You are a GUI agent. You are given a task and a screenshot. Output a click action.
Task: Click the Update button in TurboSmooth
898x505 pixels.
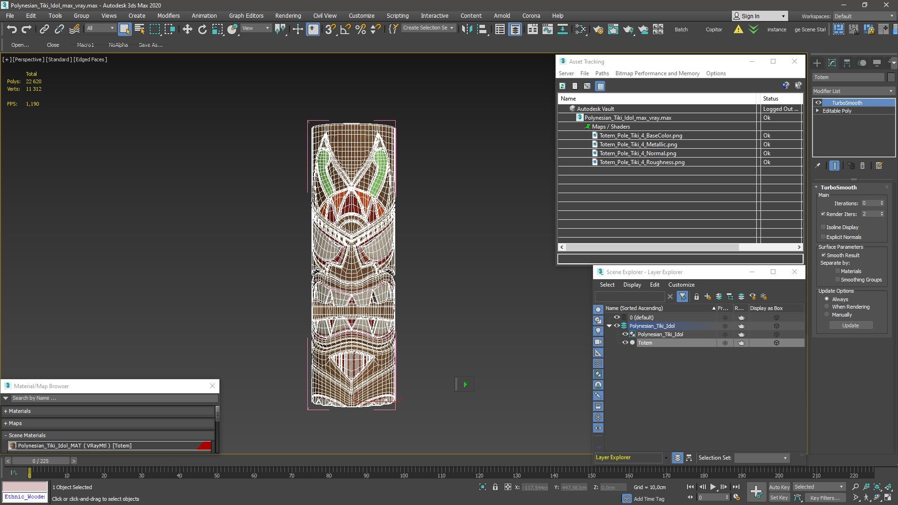pyautogui.click(x=850, y=325)
